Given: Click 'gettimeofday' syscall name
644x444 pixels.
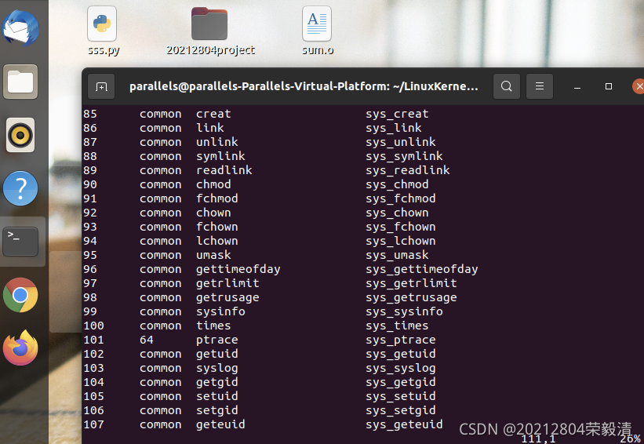Looking at the screenshot, I should [x=238, y=270].
